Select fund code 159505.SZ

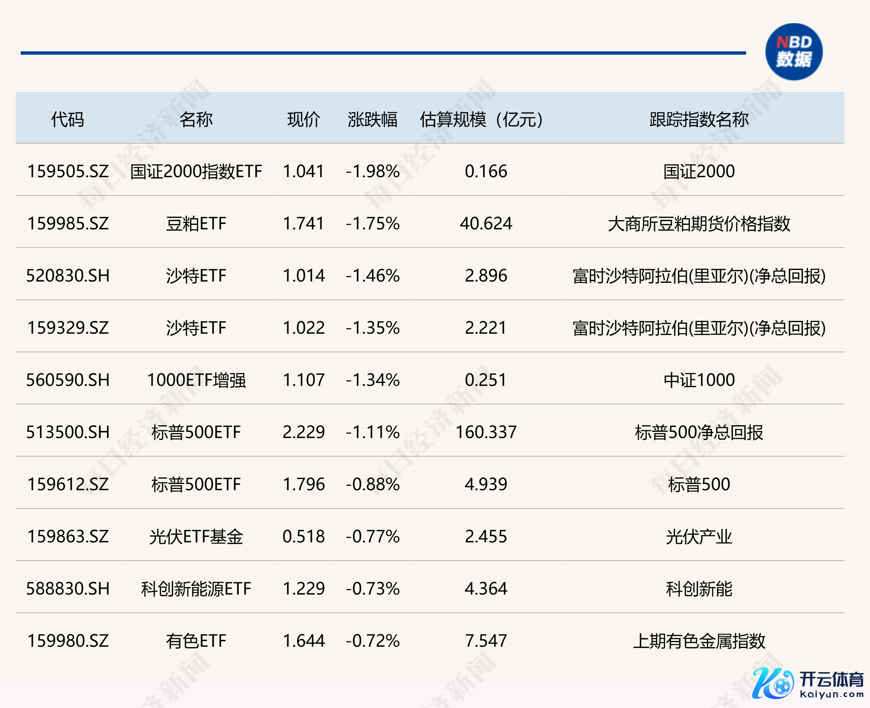coord(68,171)
